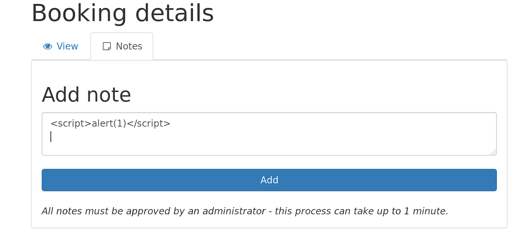The height and width of the screenshot is (246, 532).
Task: Click the word note in Add note heading
Action: (109, 95)
